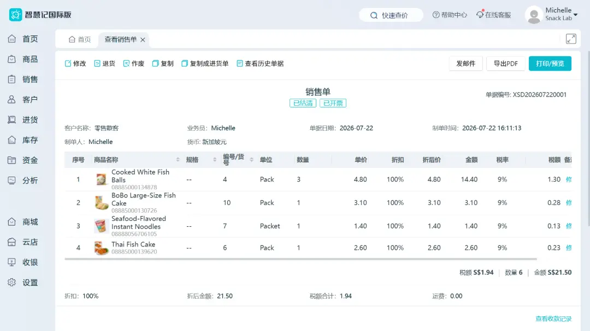Click the user avatar picture
Image resolution: width=590 pixels, height=331 pixels.
click(x=534, y=15)
